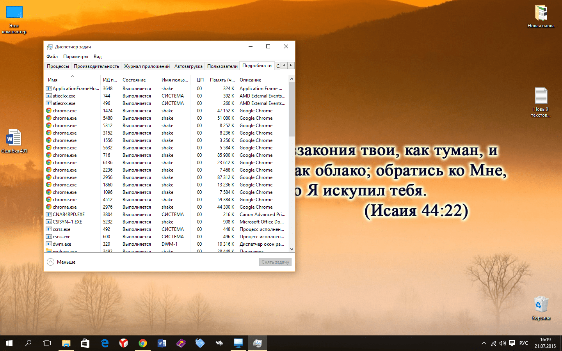This screenshot has height=351, width=562.
Task: Select dwm.exe process row
Action: 167,244
